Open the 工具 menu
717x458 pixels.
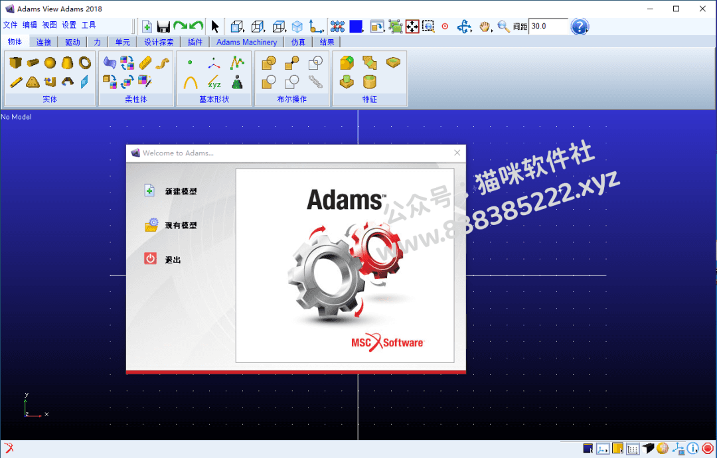click(x=89, y=25)
